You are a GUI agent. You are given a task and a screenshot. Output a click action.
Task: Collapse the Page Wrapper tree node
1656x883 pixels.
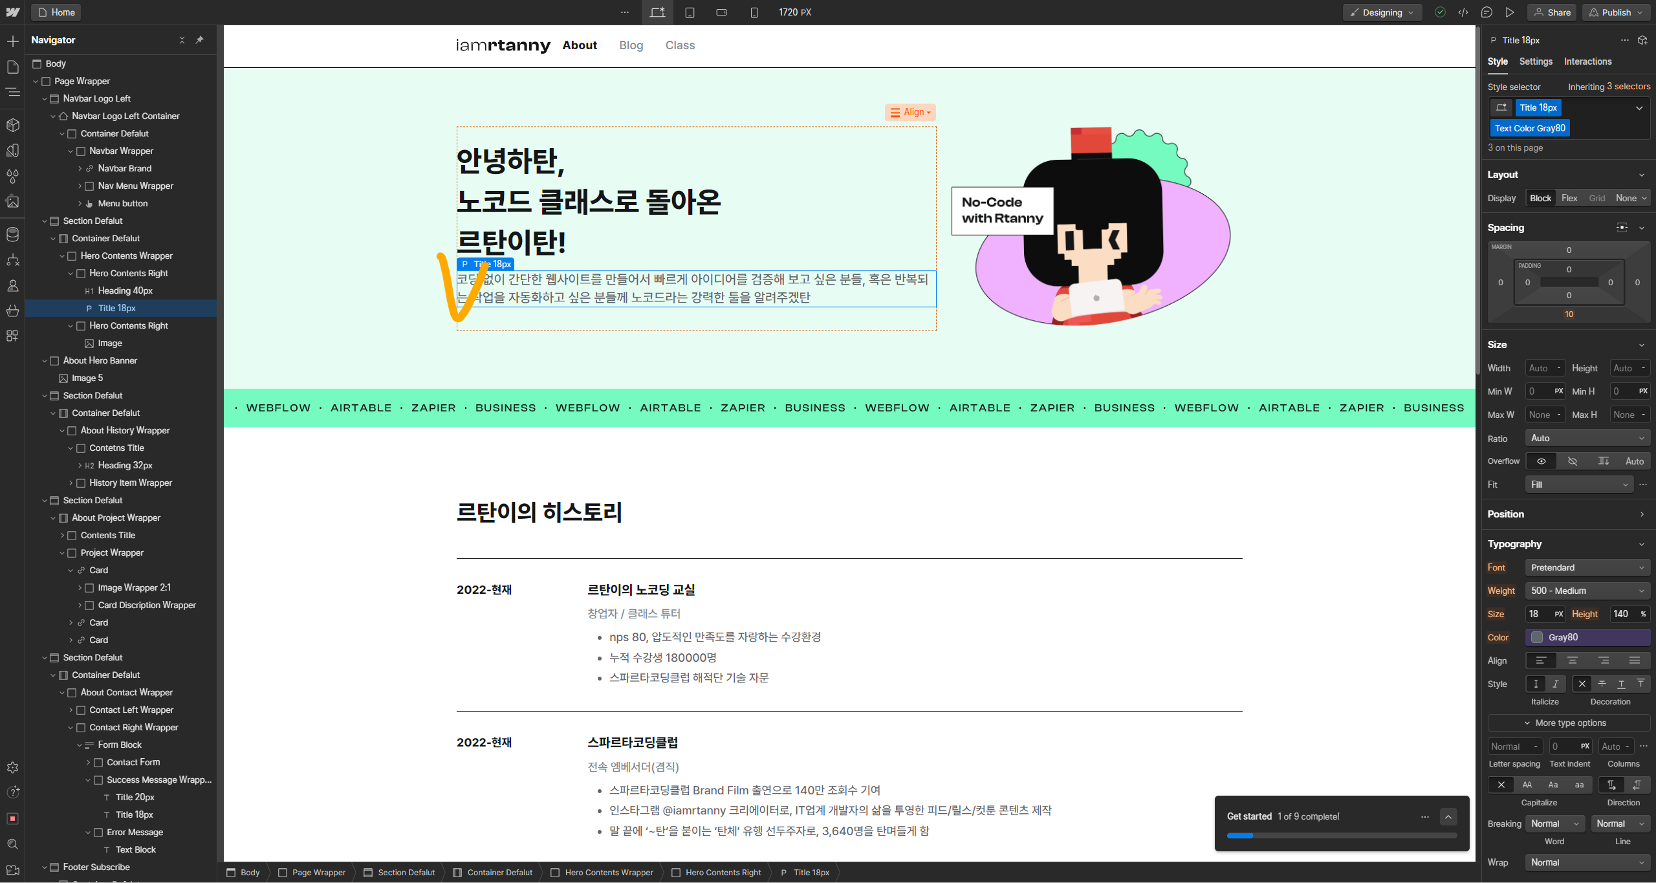click(36, 82)
